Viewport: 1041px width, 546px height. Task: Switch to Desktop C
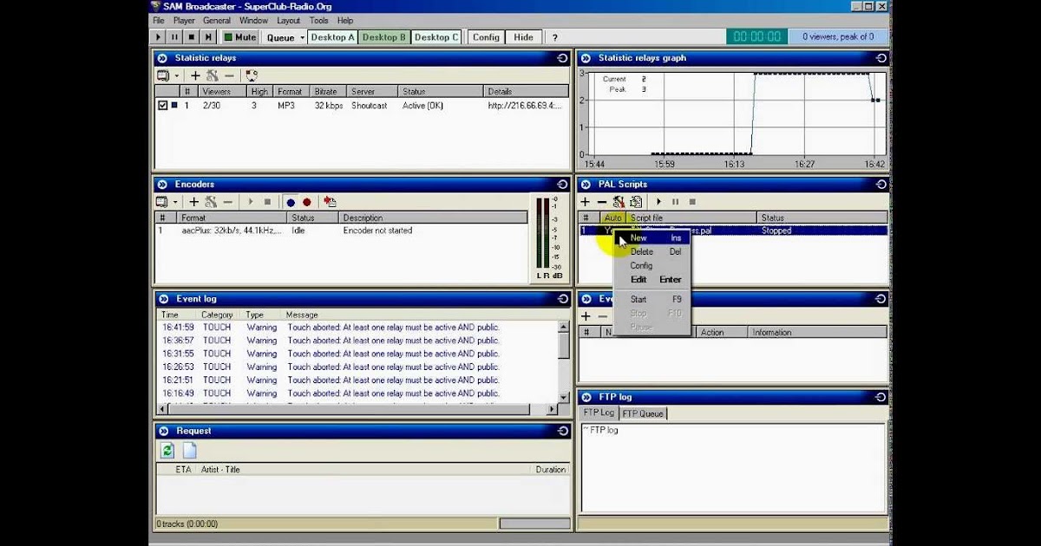(436, 37)
